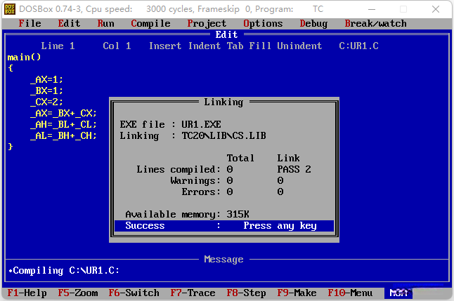Click the '_BX=1;' code line

tap(46, 91)
